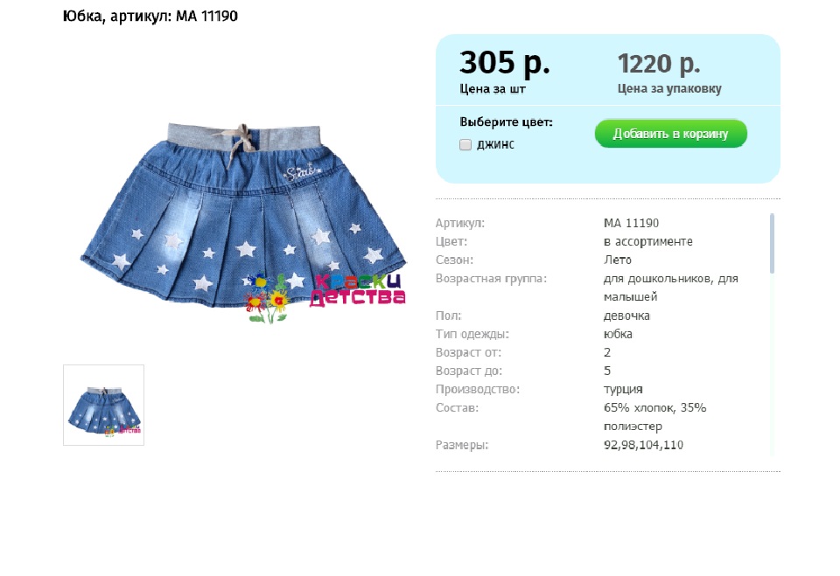The width and height of the screenshot is (840, 576).
Task: Tick the джинс color checkbox
Action: pyautogui.click(x=465, y=144)
